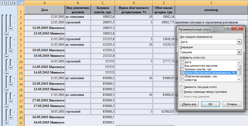Check the 'Дата' subtotal checkbox

point(182,62)
